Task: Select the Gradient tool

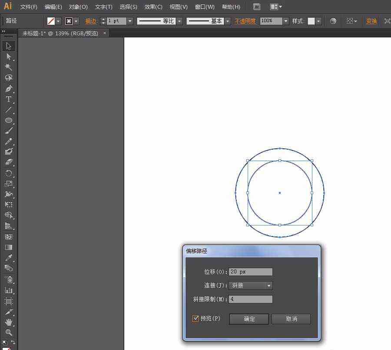Action: click(9, 247)
